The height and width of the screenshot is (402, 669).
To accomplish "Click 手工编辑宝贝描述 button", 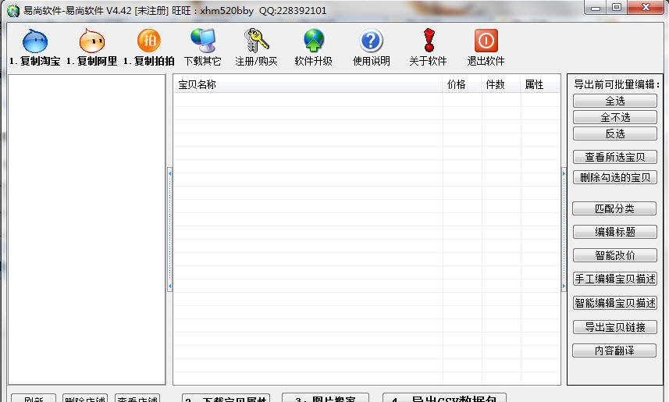I will coord(615,279).
